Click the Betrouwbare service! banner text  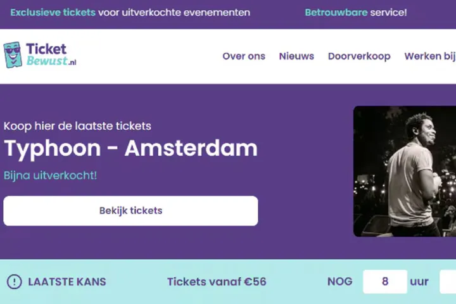click(356, 12)
